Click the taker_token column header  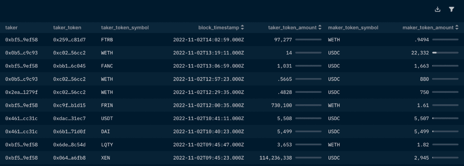(67, 28)
